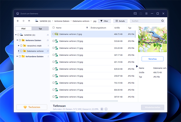
Task: Open the Technician upgrade button
Action: (32, 107)
